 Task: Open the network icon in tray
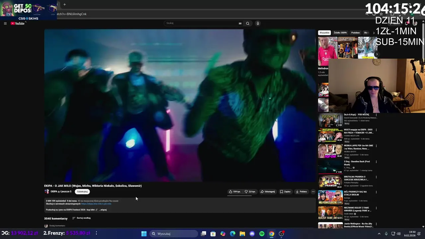tap(393, 234)
